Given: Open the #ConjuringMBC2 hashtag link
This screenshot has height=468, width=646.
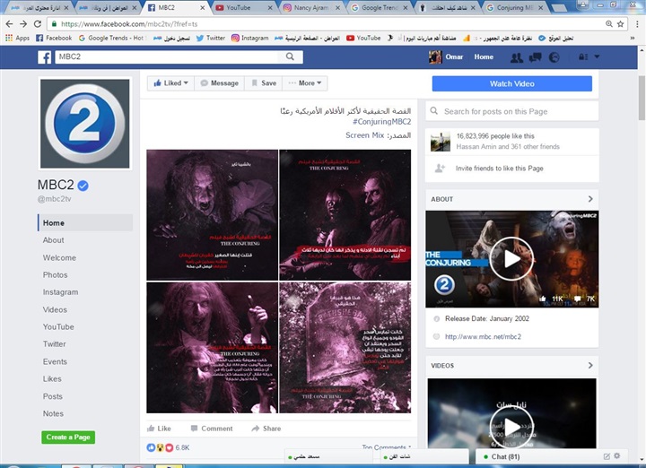Looking at the screenshot, I should click(381, 122).
